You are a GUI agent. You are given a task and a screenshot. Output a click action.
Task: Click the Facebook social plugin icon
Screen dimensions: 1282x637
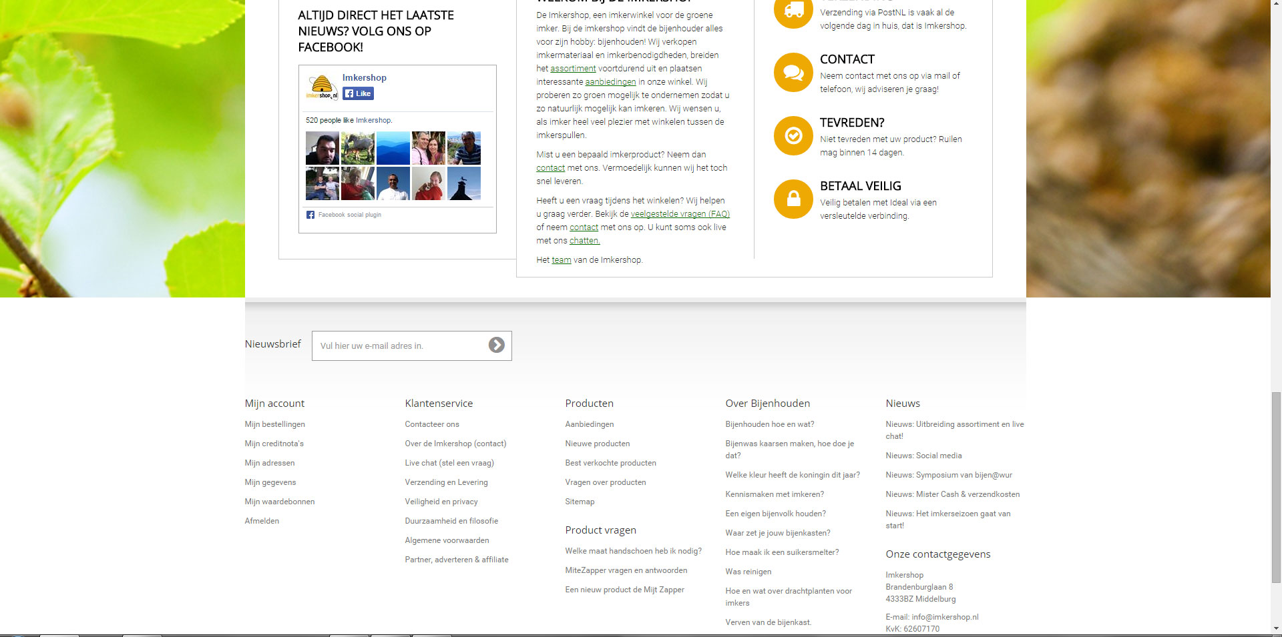point(310,215)
